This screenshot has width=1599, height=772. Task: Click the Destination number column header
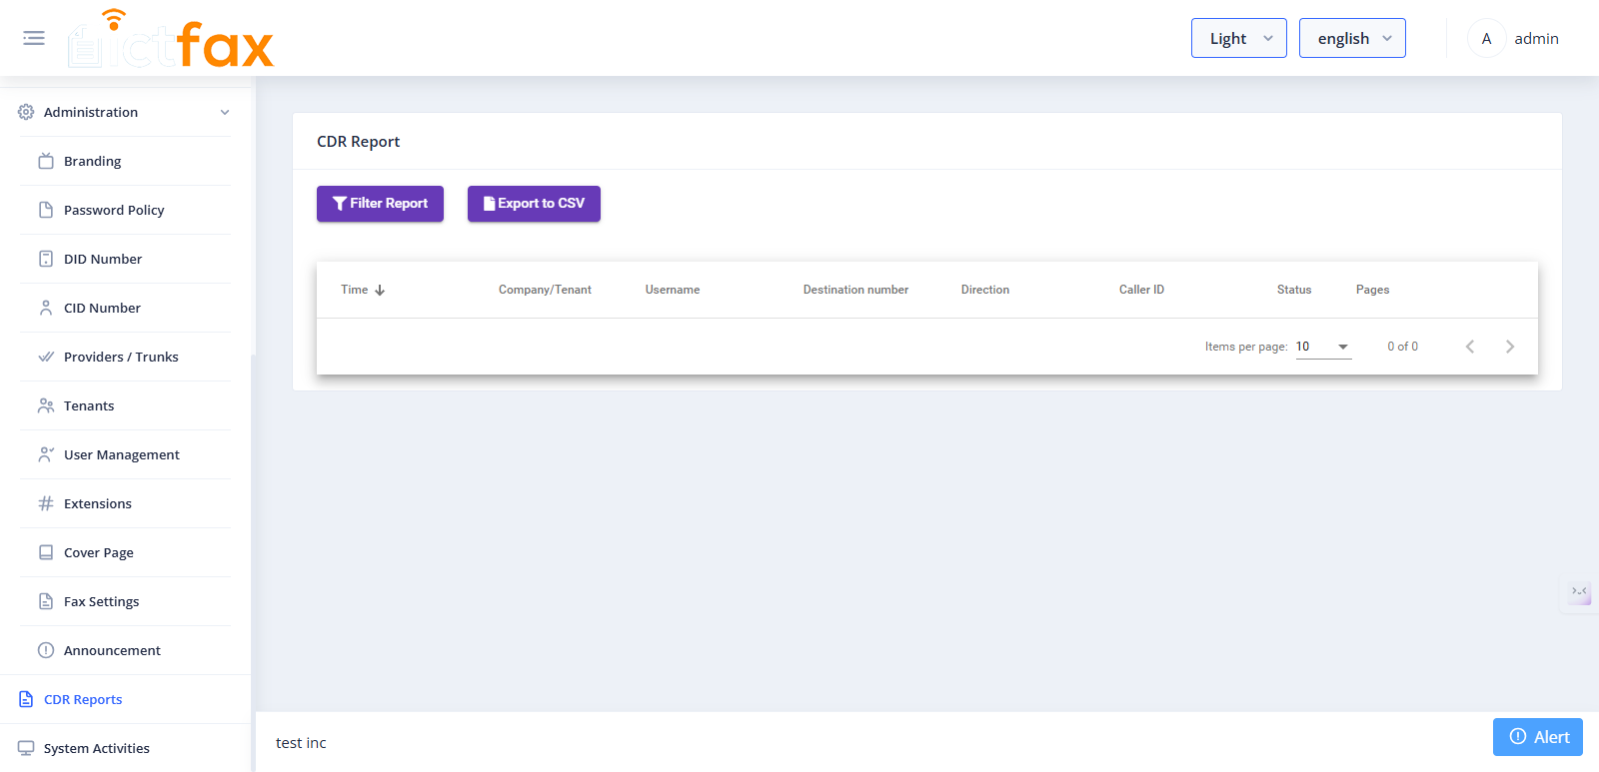coord(855,290)
